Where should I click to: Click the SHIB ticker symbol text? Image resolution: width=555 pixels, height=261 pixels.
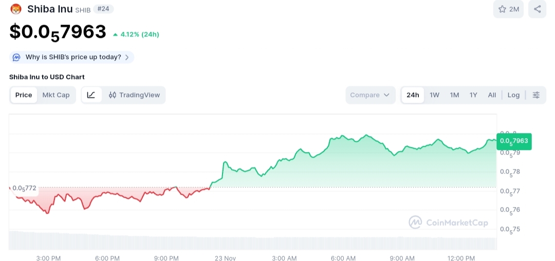(83, 10)
